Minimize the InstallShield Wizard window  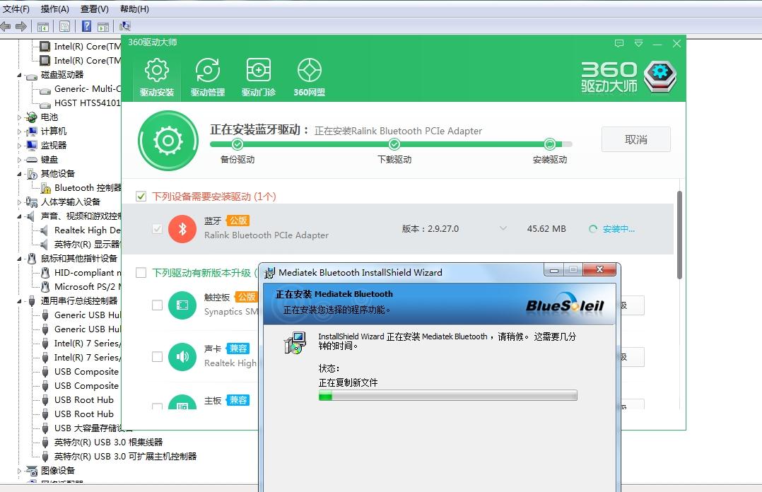coord(554,270)
